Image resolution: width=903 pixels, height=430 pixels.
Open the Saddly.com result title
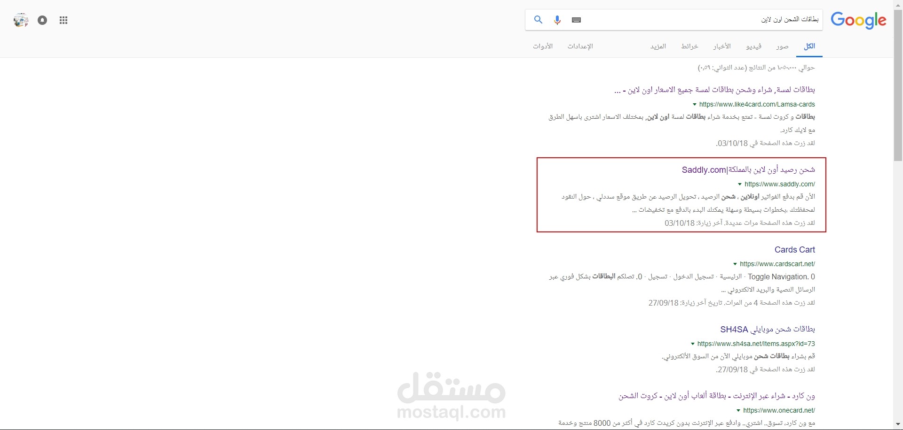748,170
